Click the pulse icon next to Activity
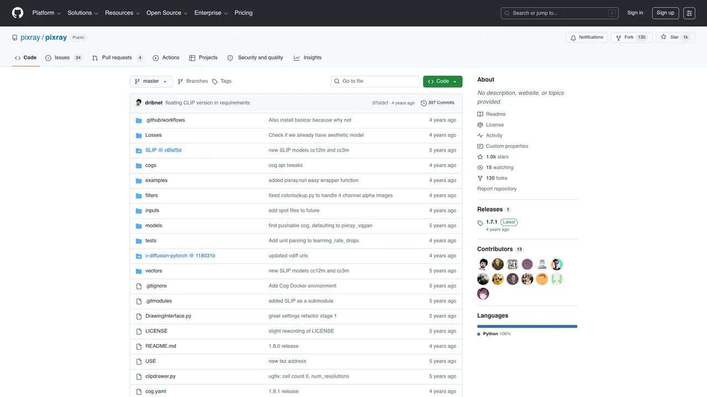The width and height of the screenshot is (707, 397). click(481, 136)
